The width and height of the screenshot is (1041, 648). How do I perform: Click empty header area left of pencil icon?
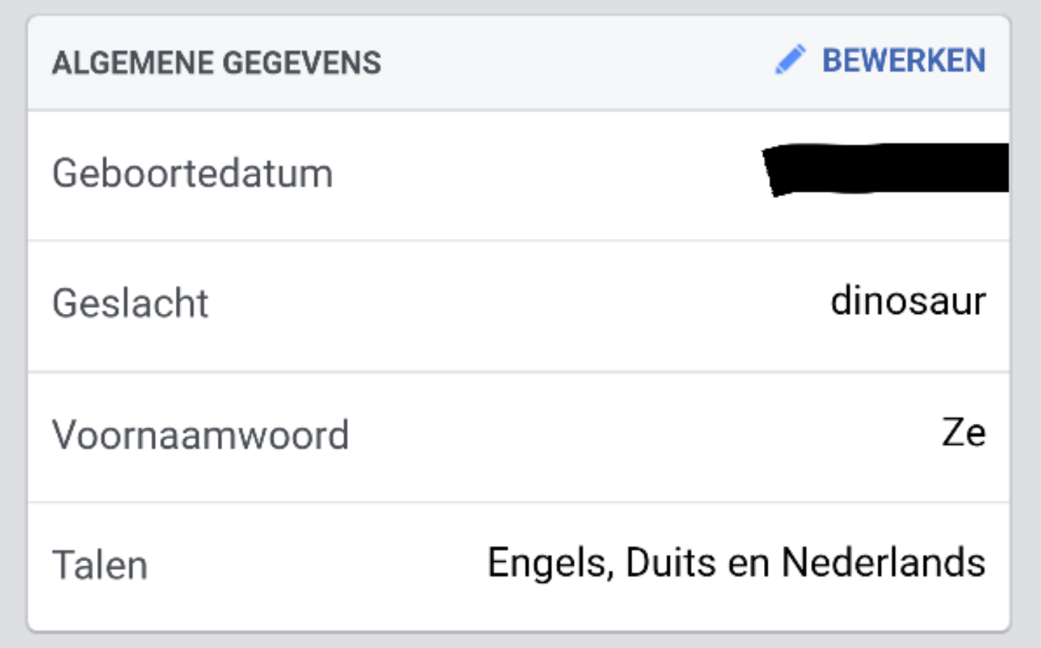579,62
